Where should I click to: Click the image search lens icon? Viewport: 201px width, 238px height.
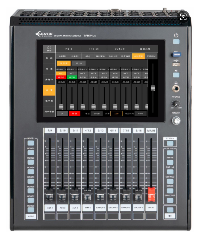coord(183,17)
